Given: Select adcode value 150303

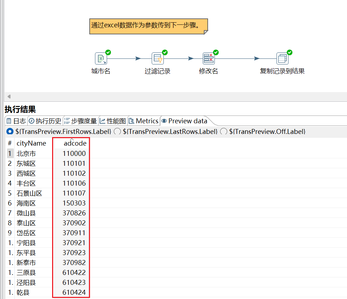Looking at the screenshot, I should [74, 203].
